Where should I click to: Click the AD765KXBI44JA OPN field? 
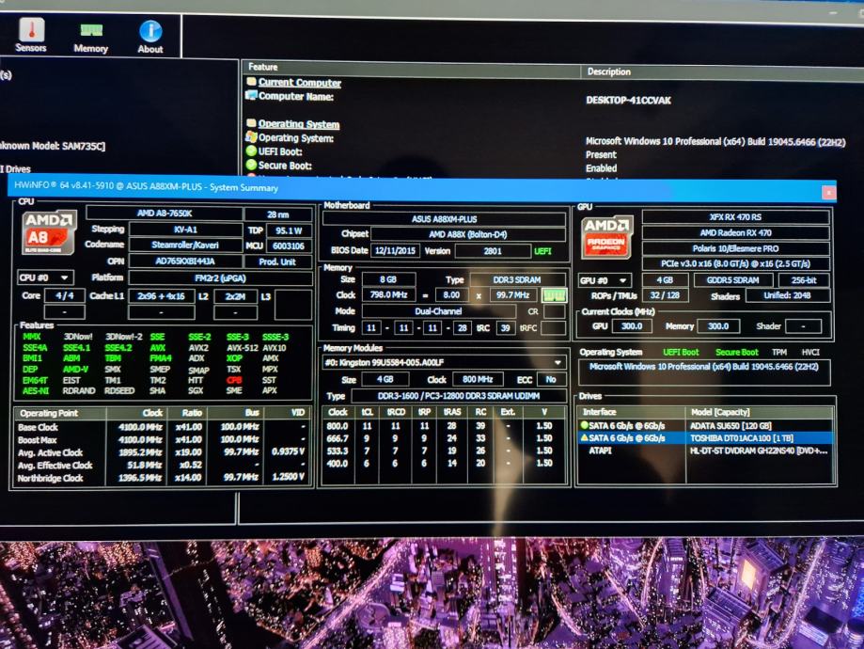point(185,261)
